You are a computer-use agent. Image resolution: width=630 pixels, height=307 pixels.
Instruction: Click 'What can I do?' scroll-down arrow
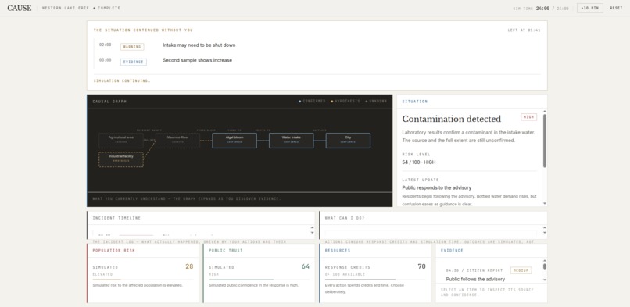(x=545, y=233)
